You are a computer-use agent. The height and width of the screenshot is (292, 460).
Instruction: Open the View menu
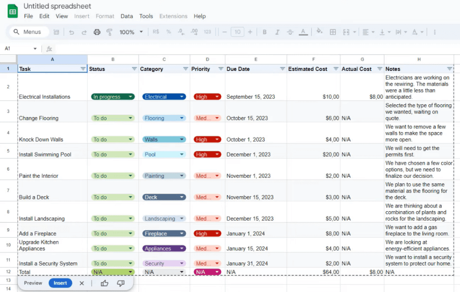click(x=62, y=16)
